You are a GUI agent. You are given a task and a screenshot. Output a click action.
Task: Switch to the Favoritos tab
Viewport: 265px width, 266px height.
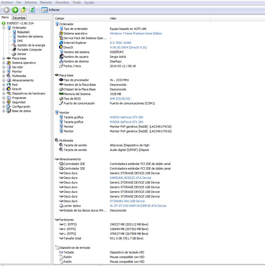[x=19, y=18]
